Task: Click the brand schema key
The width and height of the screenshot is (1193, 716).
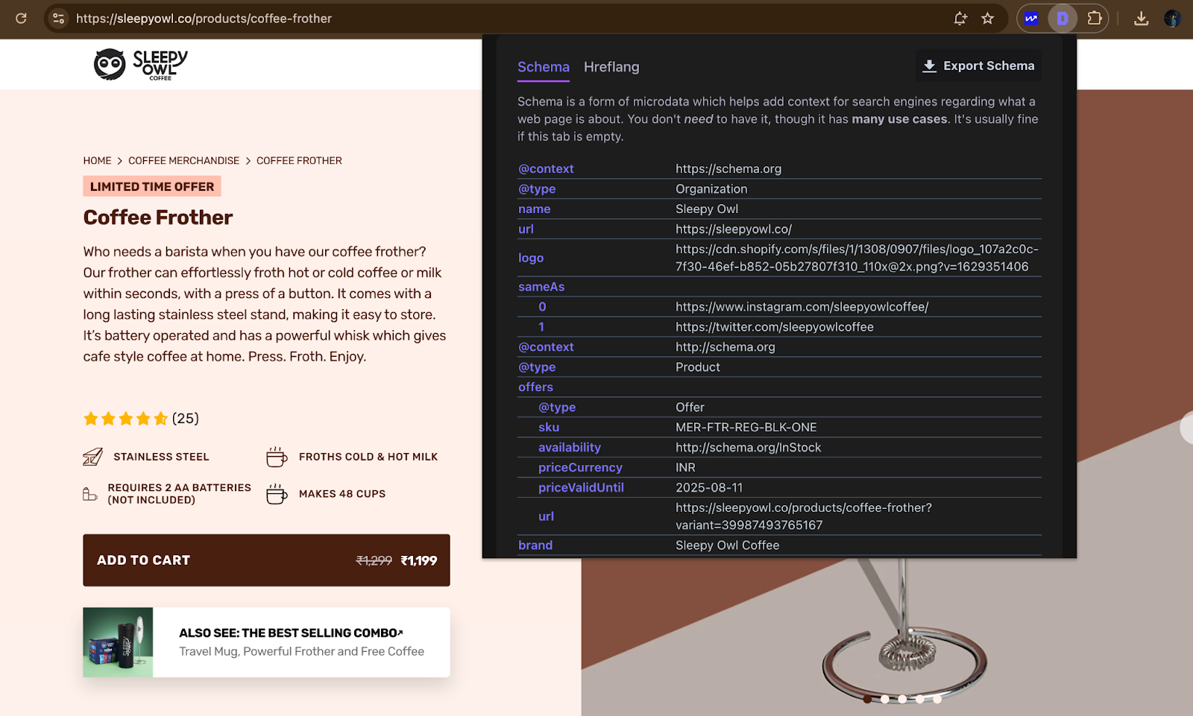Action: pyautogui.click(x=535, y=545)
